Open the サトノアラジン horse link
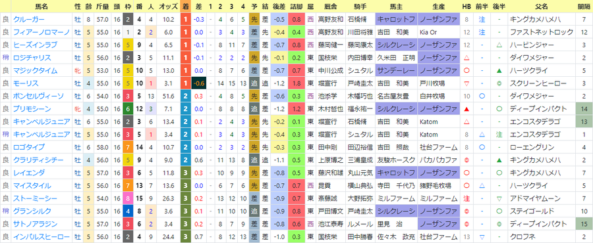Screen dimensions: 593x243 coord(35,224)
